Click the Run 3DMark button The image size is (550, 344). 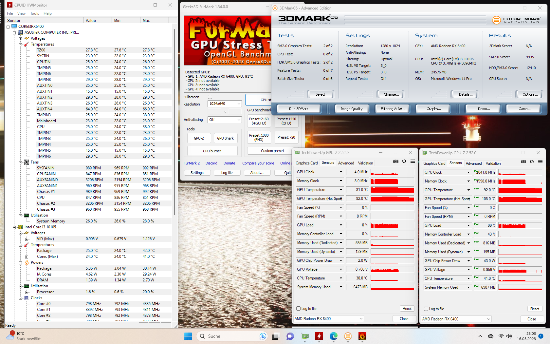[299, 109]
